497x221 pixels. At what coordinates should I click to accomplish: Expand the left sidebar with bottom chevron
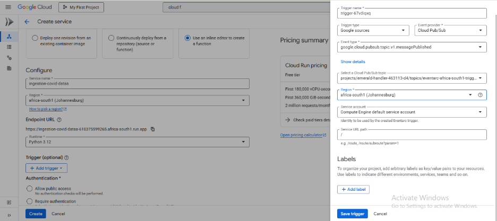click(9, 214)
